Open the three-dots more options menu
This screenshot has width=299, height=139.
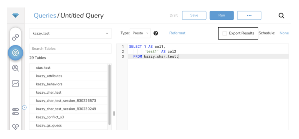[x=249, y=15]
